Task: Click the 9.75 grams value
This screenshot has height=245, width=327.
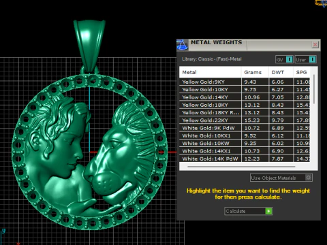Action: click(x=250, y=90)
